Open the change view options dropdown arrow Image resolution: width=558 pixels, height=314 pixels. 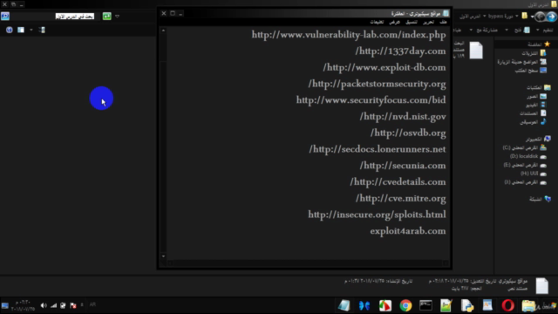click(x=31, y=30)
